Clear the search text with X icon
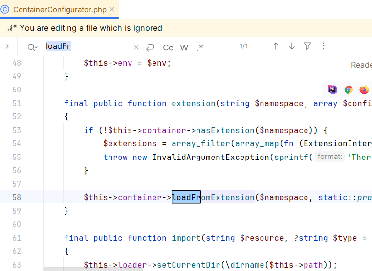372x271 pixels. 136,47
